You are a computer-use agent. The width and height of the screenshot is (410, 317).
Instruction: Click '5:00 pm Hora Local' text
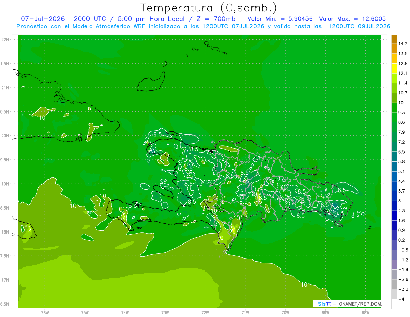click(x=151, y=19)
